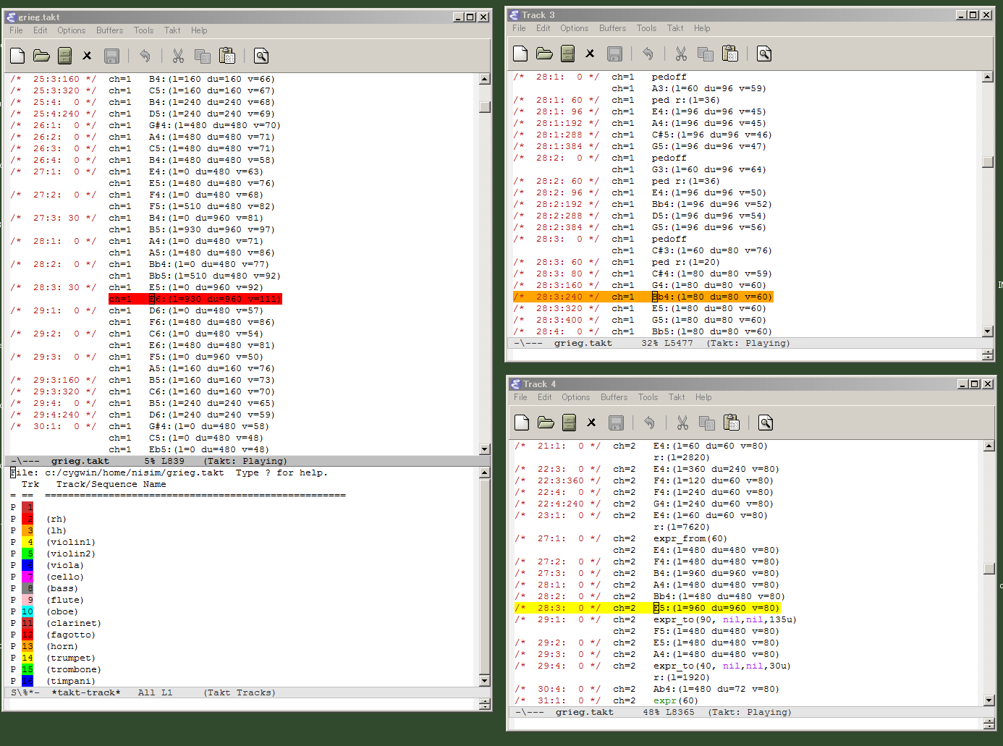
Task: Select the (clarinet) track name in track list
Action: (74, 623)
